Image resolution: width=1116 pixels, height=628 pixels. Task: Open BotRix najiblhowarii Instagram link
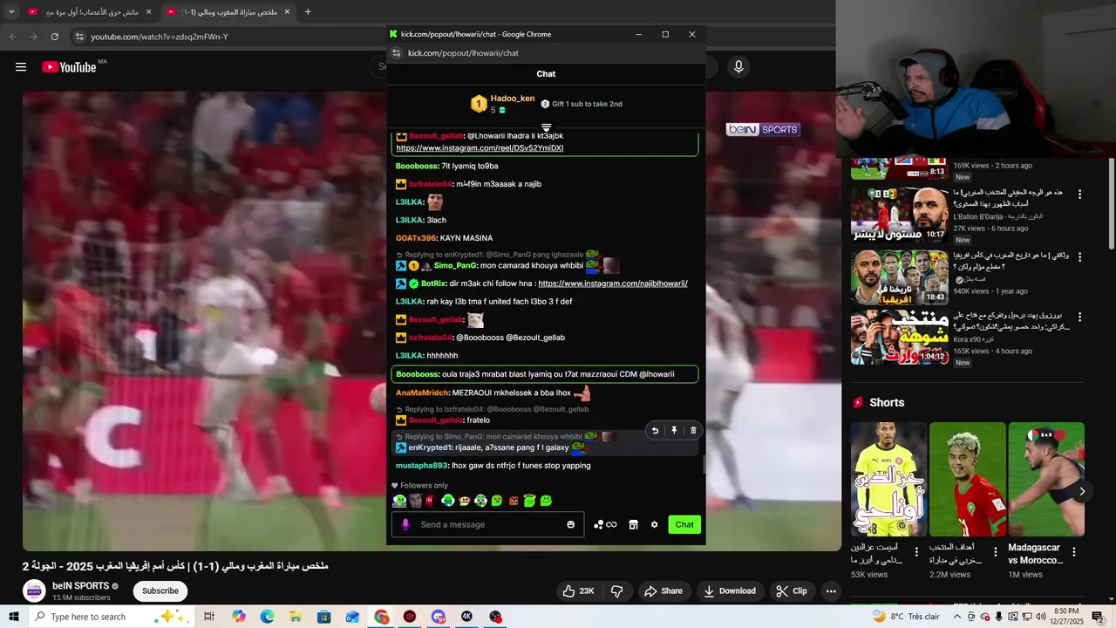[613, 283]
